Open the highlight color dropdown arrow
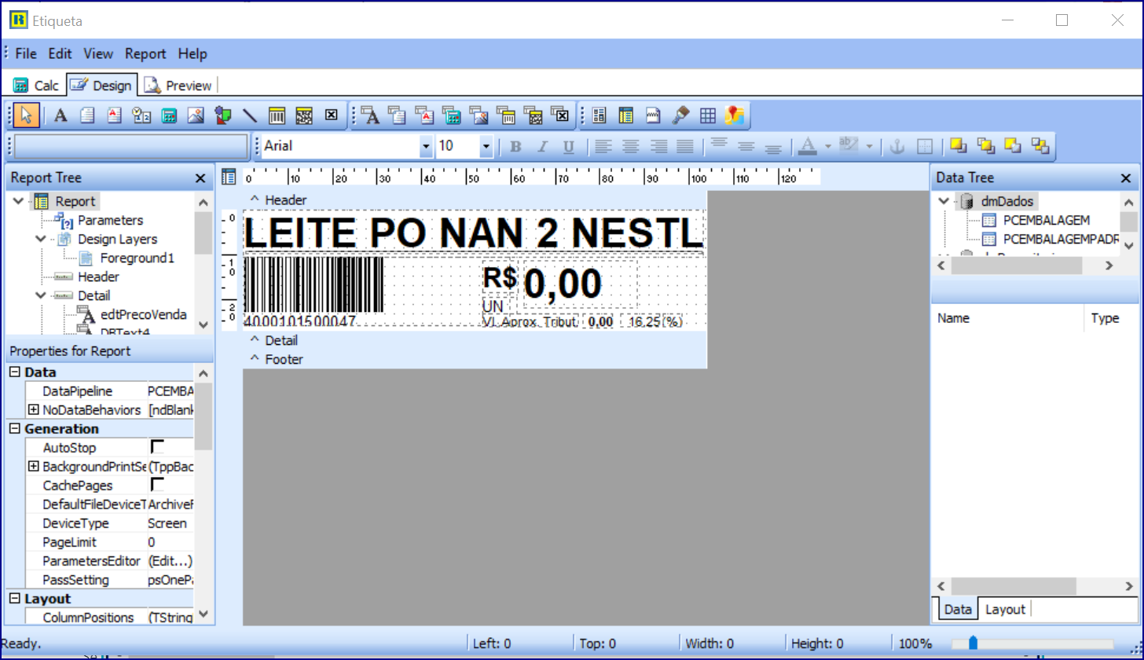Viewport: 1144px width, 660px height. (x=869, y=146)
